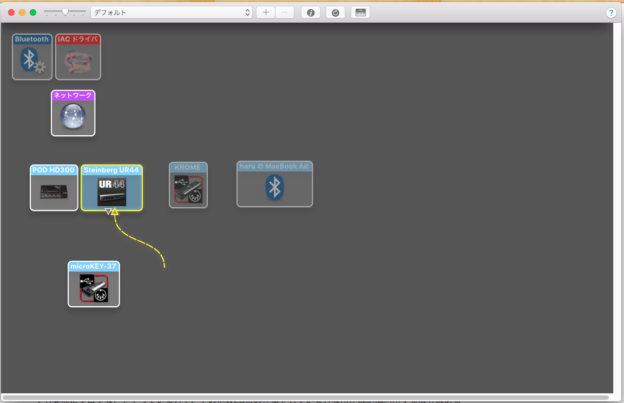Close the MIDI Studio window
Image resolution: width=624 pixels, height=403 pixels.
point(11,13)
